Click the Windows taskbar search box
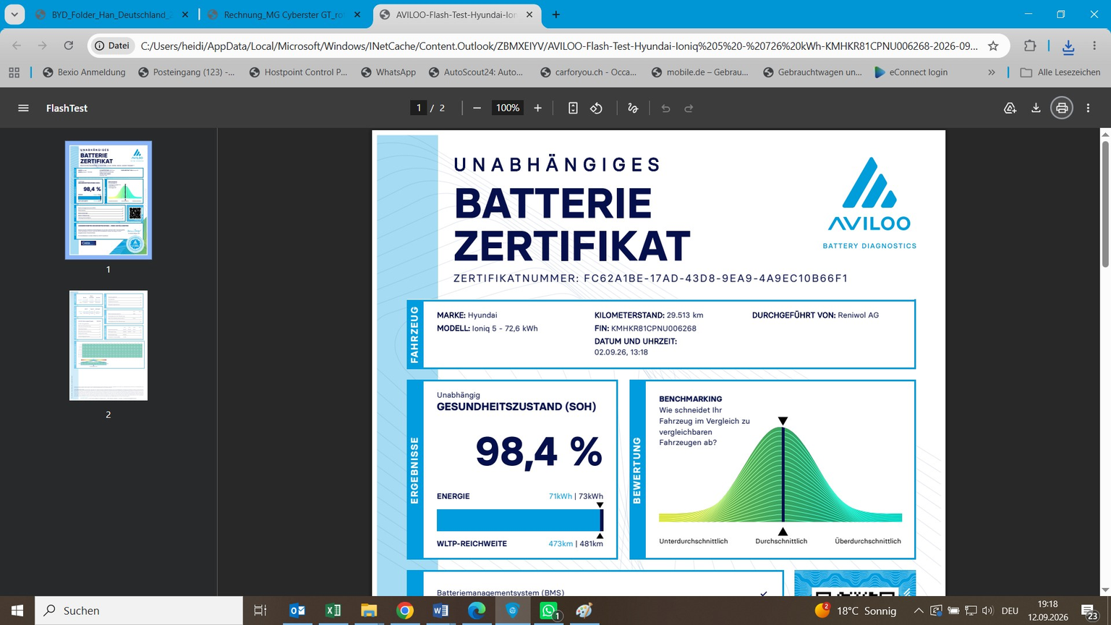 coord(139,611)
